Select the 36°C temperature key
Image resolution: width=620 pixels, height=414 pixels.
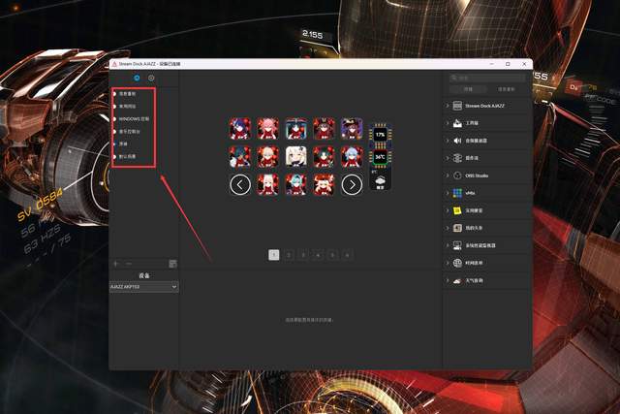click(x=380, y=157)
